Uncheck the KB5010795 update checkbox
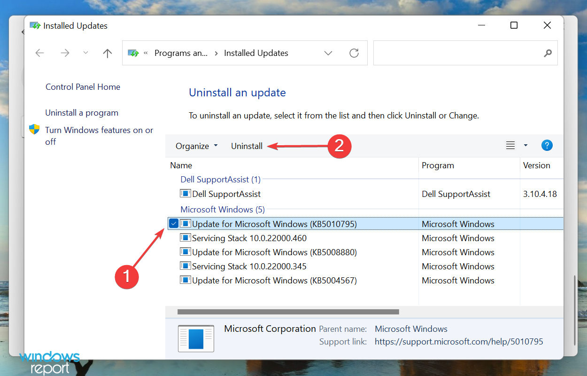The width and height of the screenshot is (587, 376). (x=174, y=223)
